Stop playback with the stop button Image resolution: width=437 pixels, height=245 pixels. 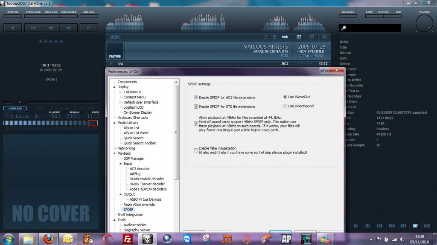[x=12, y=28]
